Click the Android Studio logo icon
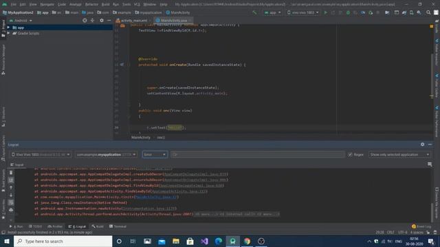Screen dimensions: 440x247 pos(5,4)
